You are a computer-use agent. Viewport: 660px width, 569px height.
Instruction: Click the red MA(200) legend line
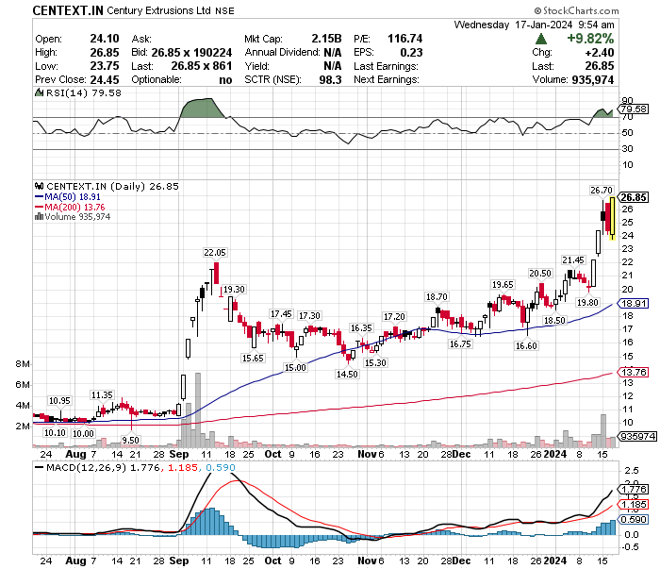click(x=40, y=207)
